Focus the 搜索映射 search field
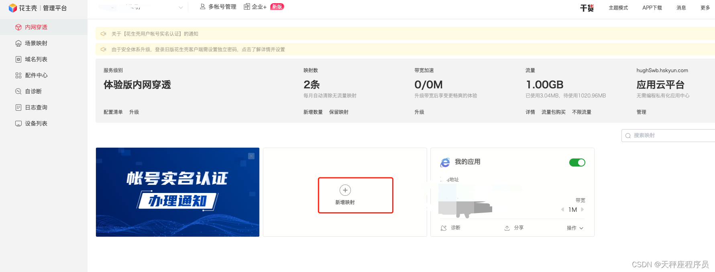This screenshot has height=272, width=715. 668,136
